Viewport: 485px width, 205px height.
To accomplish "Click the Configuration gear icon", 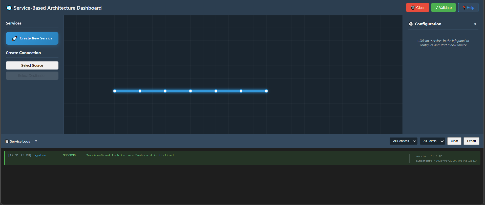I will tap(411, 24).
